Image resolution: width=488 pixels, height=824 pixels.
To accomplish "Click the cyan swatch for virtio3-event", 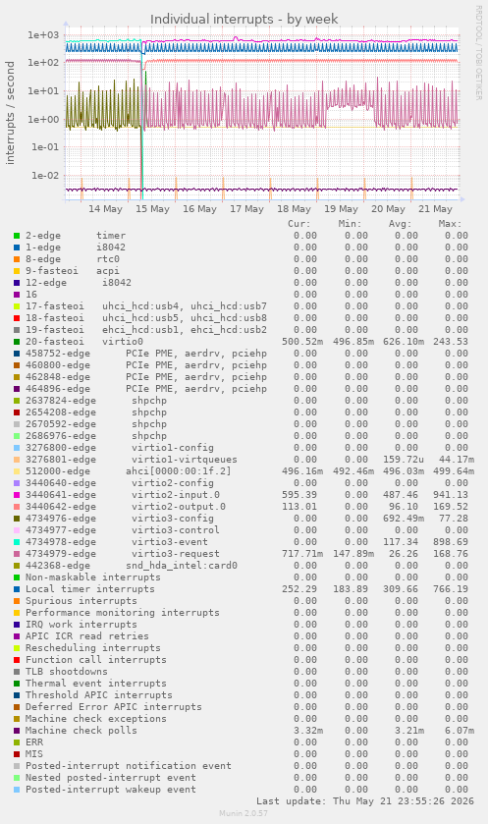I will point(17,542).
